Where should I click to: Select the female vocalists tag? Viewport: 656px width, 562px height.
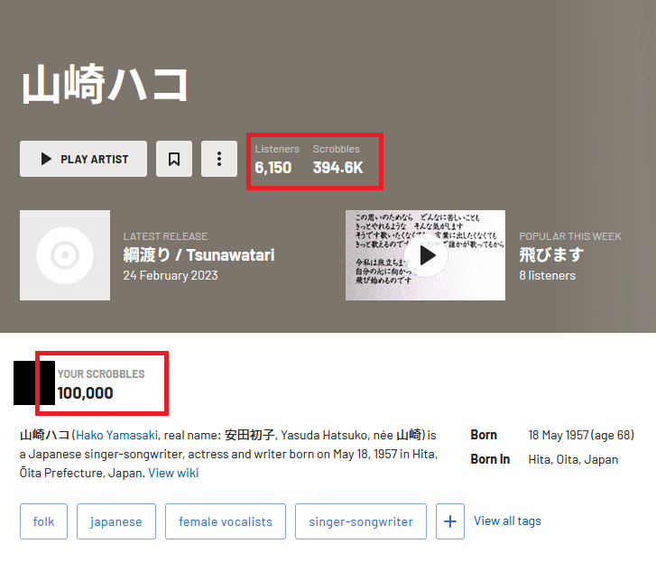(x=226, y=521)
